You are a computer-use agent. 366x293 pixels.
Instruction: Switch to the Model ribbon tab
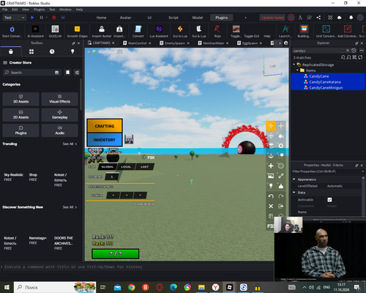tap(198, 18)
